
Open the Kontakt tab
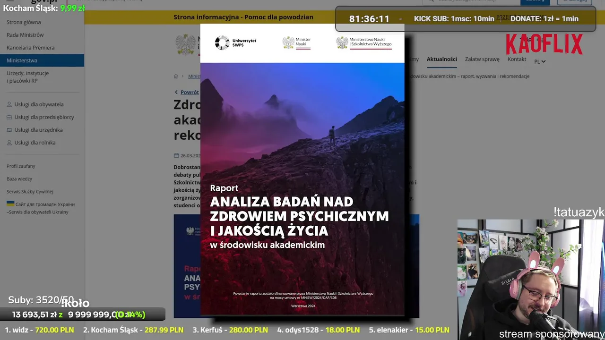[x=517, y=59]
